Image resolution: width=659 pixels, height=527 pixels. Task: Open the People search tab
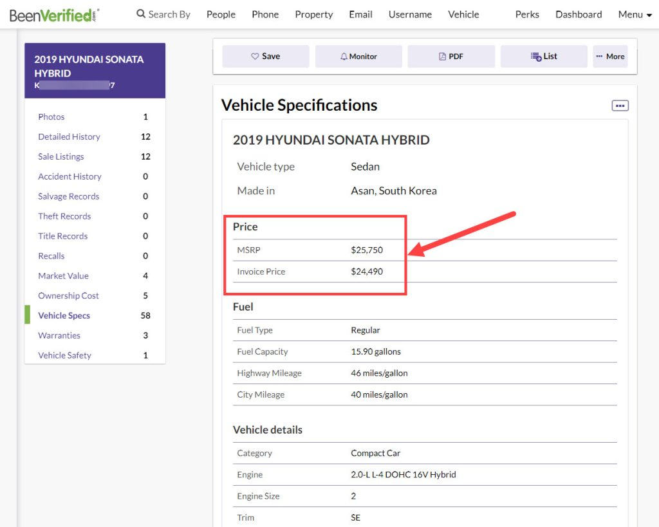[221, 14]
